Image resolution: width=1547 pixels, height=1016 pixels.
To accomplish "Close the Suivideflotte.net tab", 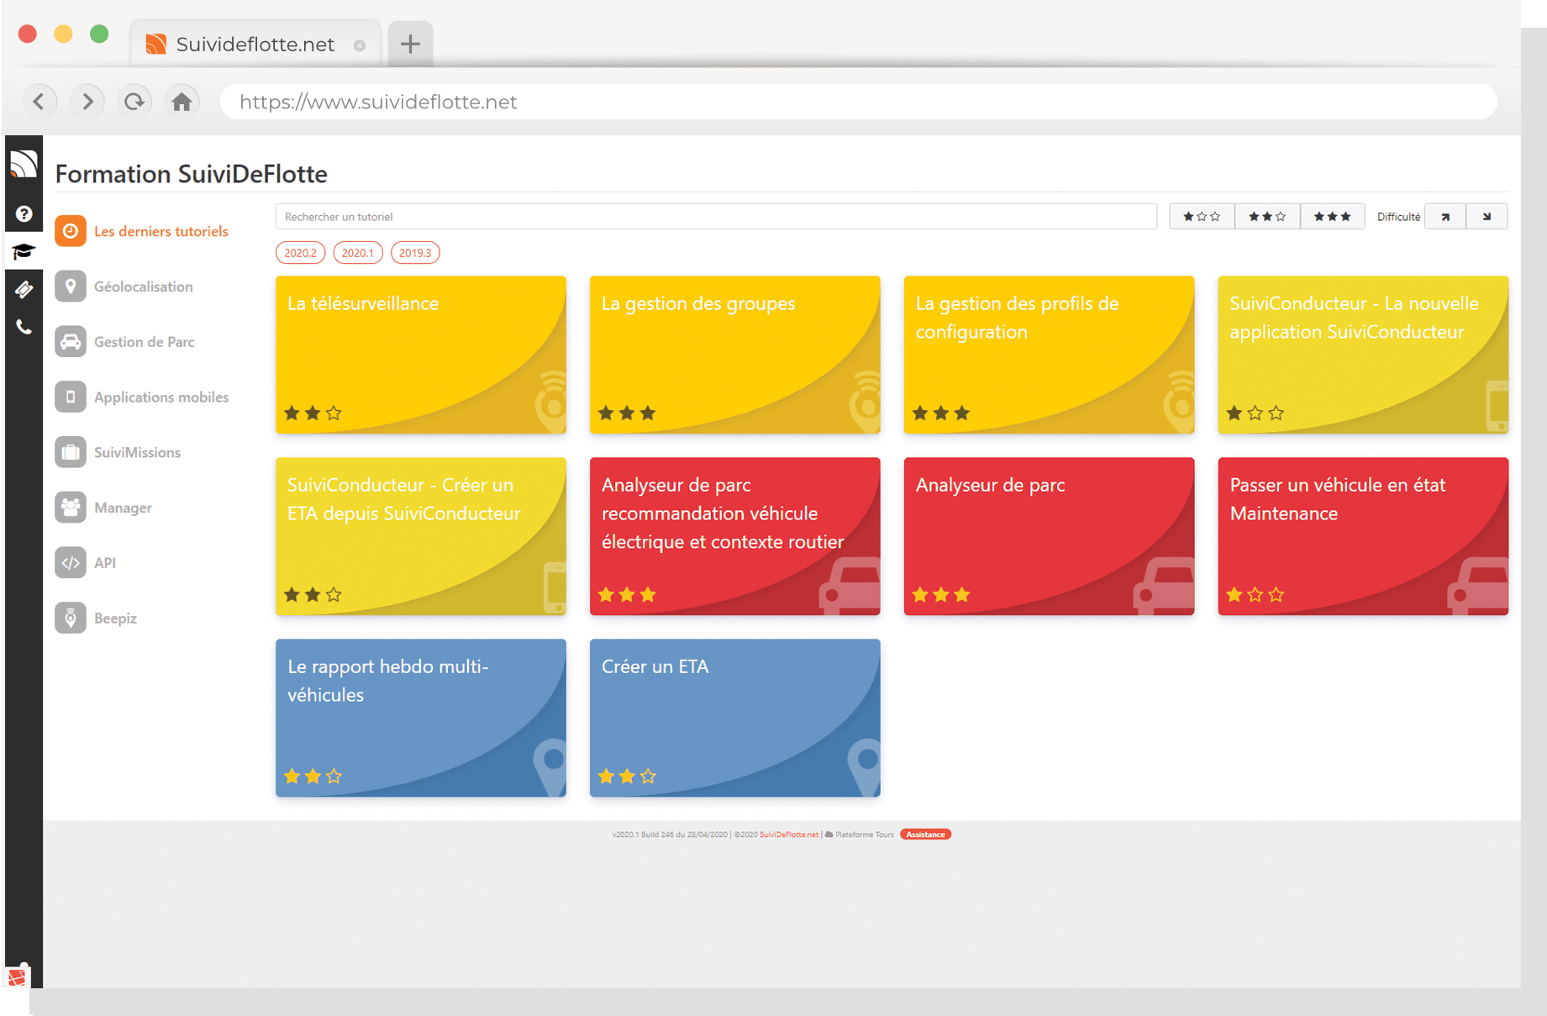I will point(360,45).
